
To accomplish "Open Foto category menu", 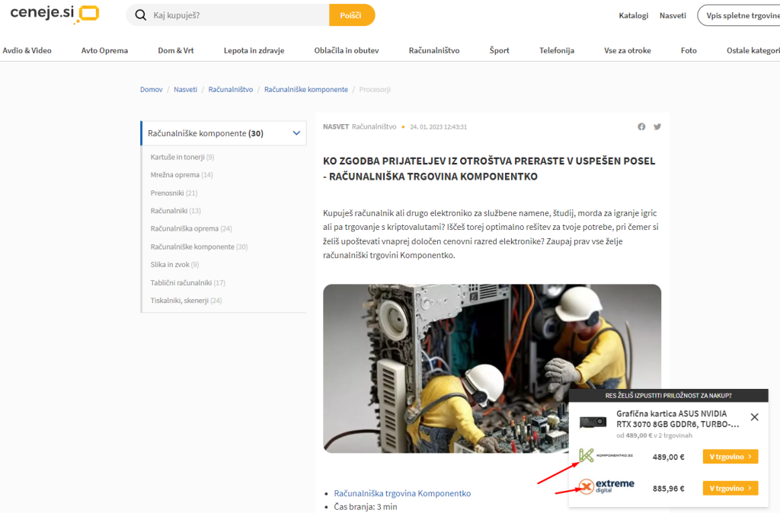I will [689, 50].
